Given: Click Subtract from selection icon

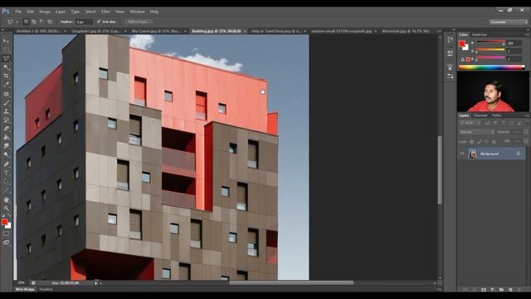Looking at the screenshot, I should coord(41,22).
